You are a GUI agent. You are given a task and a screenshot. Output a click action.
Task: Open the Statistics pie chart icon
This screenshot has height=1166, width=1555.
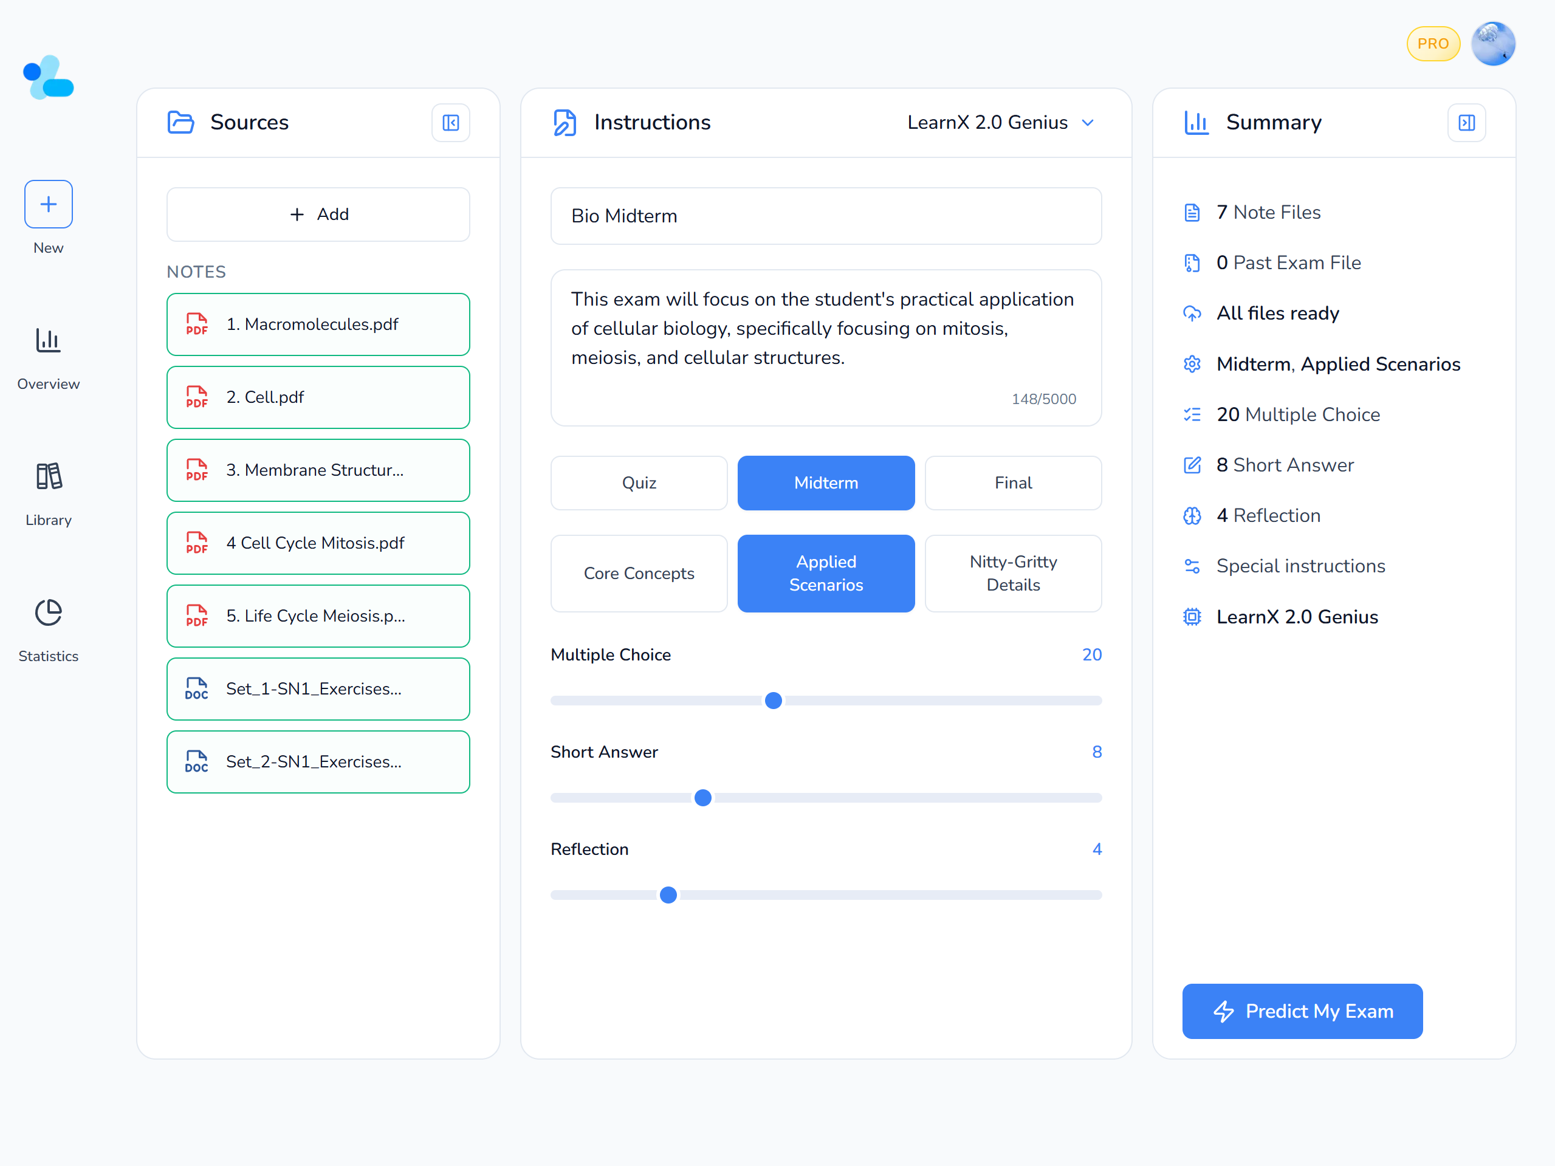pos(49,613)
